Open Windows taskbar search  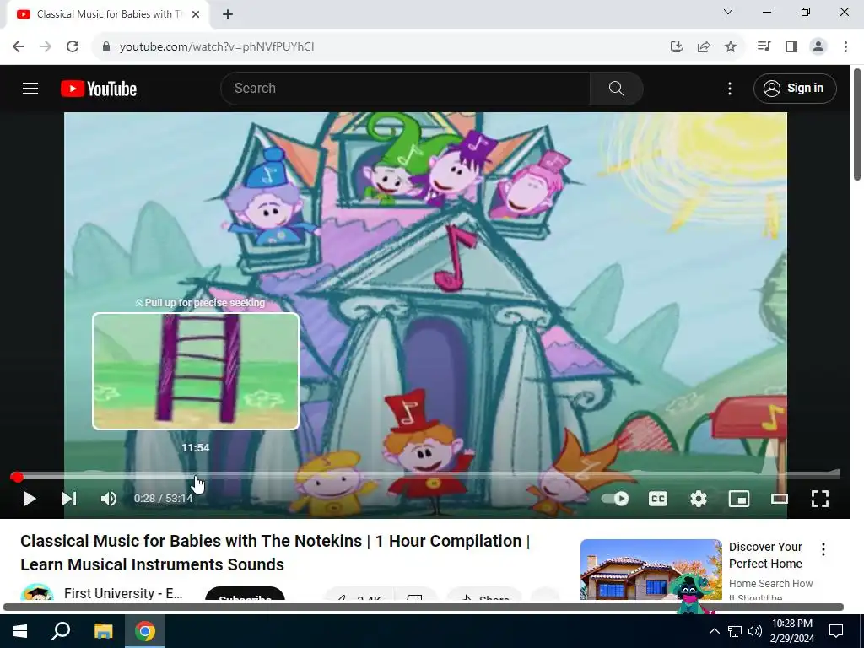click(61, 631)
